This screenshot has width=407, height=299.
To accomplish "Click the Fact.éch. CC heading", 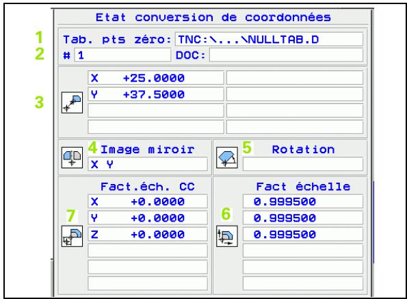I will coord(148,187).
